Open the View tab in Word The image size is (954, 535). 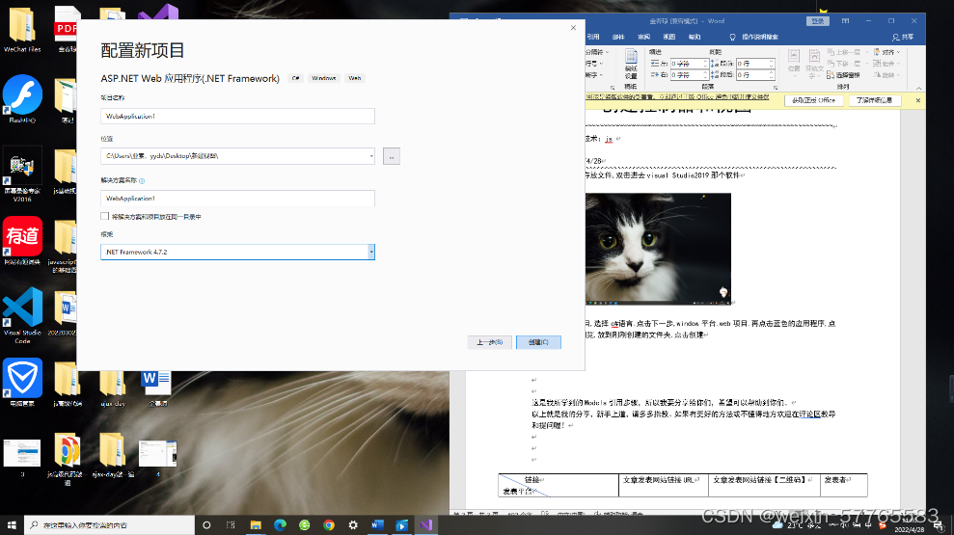tap(669, 37)
